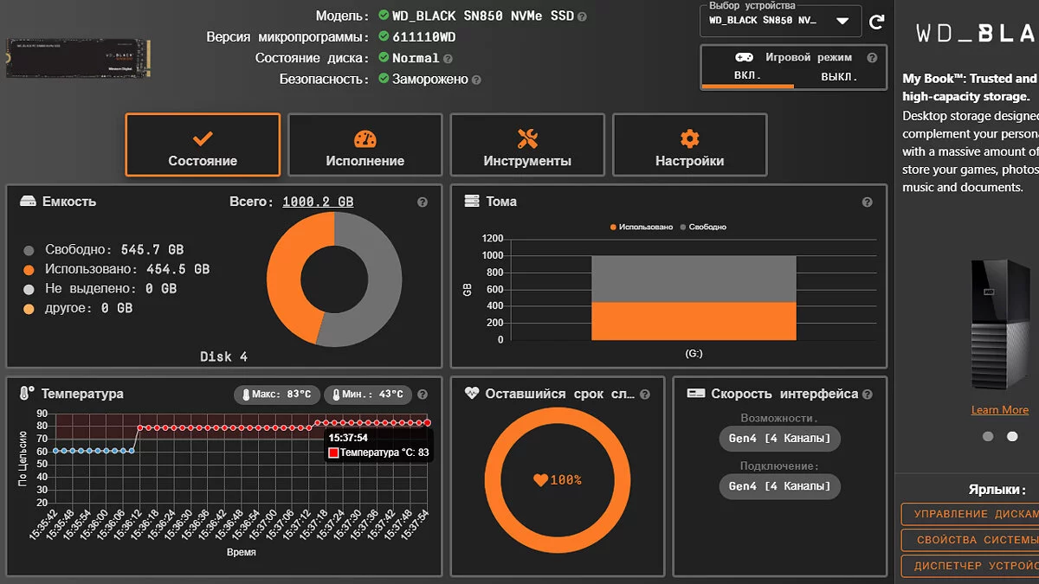Screen dimensions: 1039x584
Task: Click the green checkmark next to Состояние диска
Action: pyautogui.click(x=384, y=58)
